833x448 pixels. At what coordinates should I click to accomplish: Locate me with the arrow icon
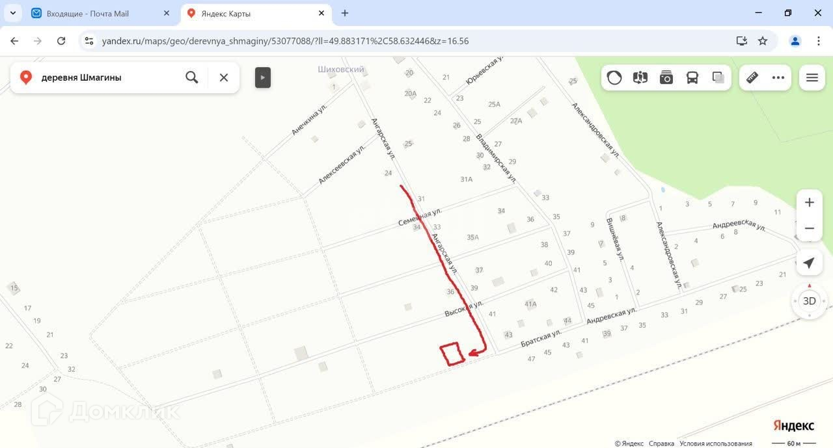810,263
